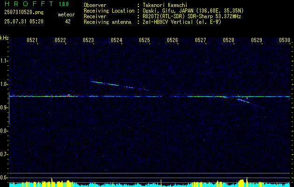This screenshot has height=187, width=294.
Task: Click the 0.9 kHz frequency label
Action: pyautogui.click(x=4, y=108)
